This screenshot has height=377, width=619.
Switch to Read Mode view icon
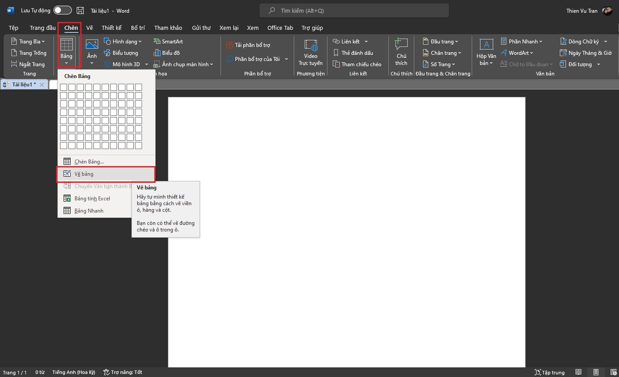click(x=579, y=372)
